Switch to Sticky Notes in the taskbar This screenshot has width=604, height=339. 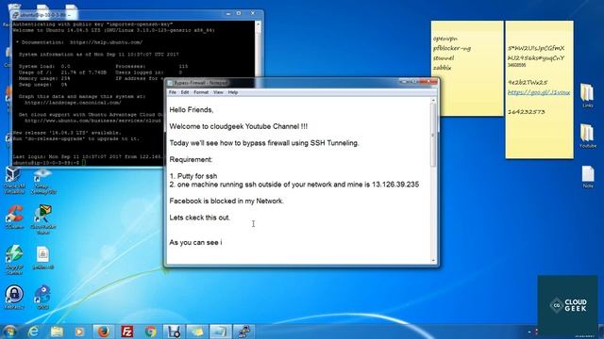point(197,331)
